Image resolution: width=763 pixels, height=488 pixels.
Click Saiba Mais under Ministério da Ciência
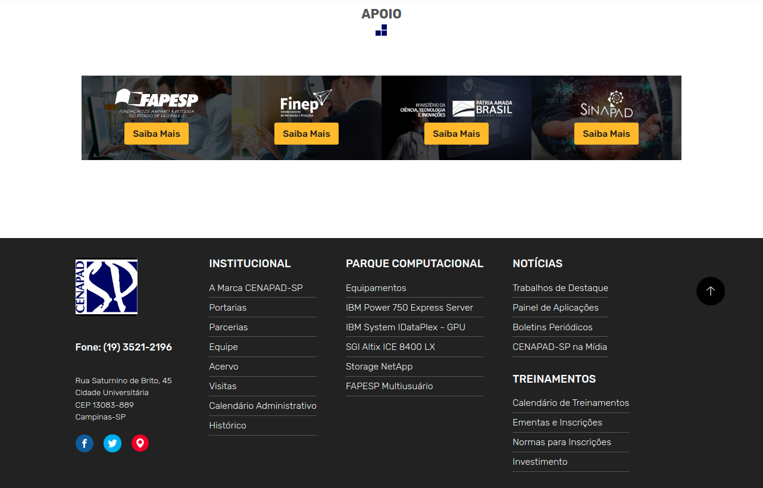coord(456,133)
